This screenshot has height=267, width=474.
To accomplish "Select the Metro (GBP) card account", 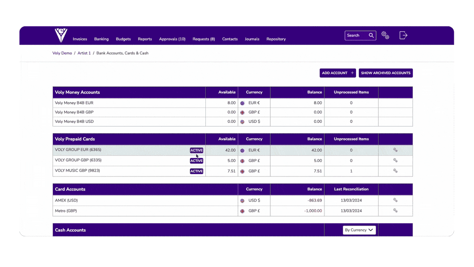I will (66, 211).
